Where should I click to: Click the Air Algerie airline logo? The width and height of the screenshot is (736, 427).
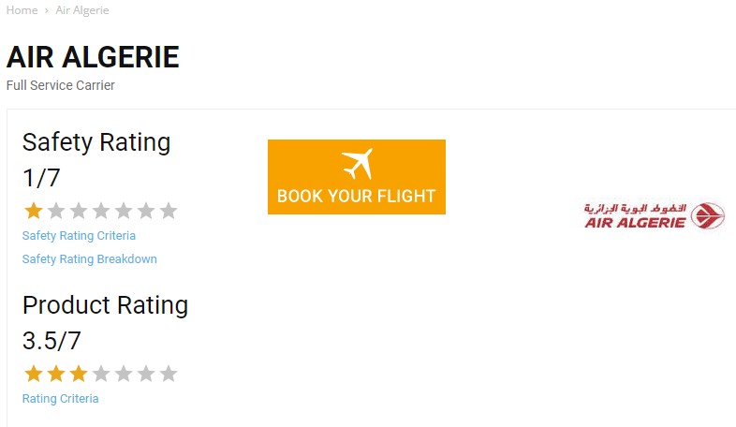[x=654, y=216]
